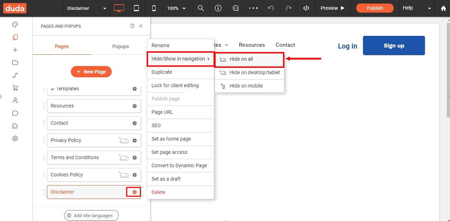
Task: Open the eCommerce cart icon in sidebar
Action: point(15,88)
